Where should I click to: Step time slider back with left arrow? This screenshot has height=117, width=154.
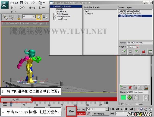point(2,99)
